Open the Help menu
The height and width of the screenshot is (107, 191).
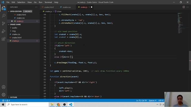tap(56, 2)
